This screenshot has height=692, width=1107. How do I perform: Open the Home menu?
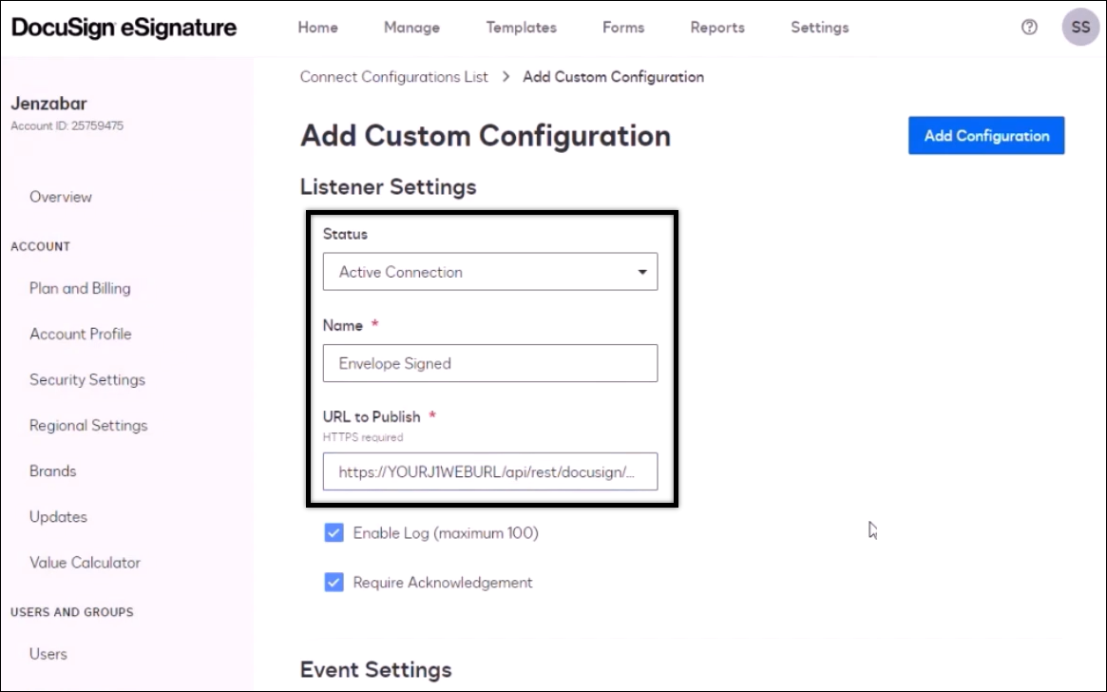tap(317, 28)
